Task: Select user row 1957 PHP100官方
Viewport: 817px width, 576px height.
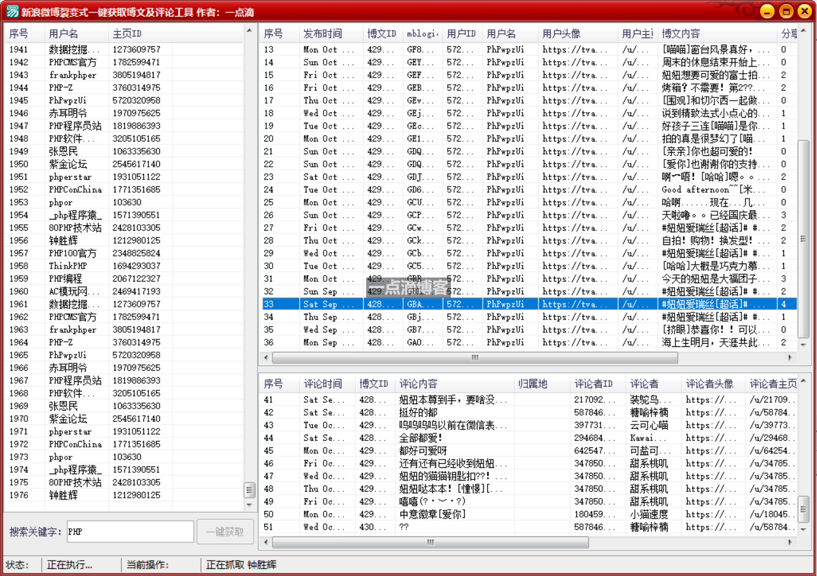Action: pyautogui.click(x=124, y=253)
